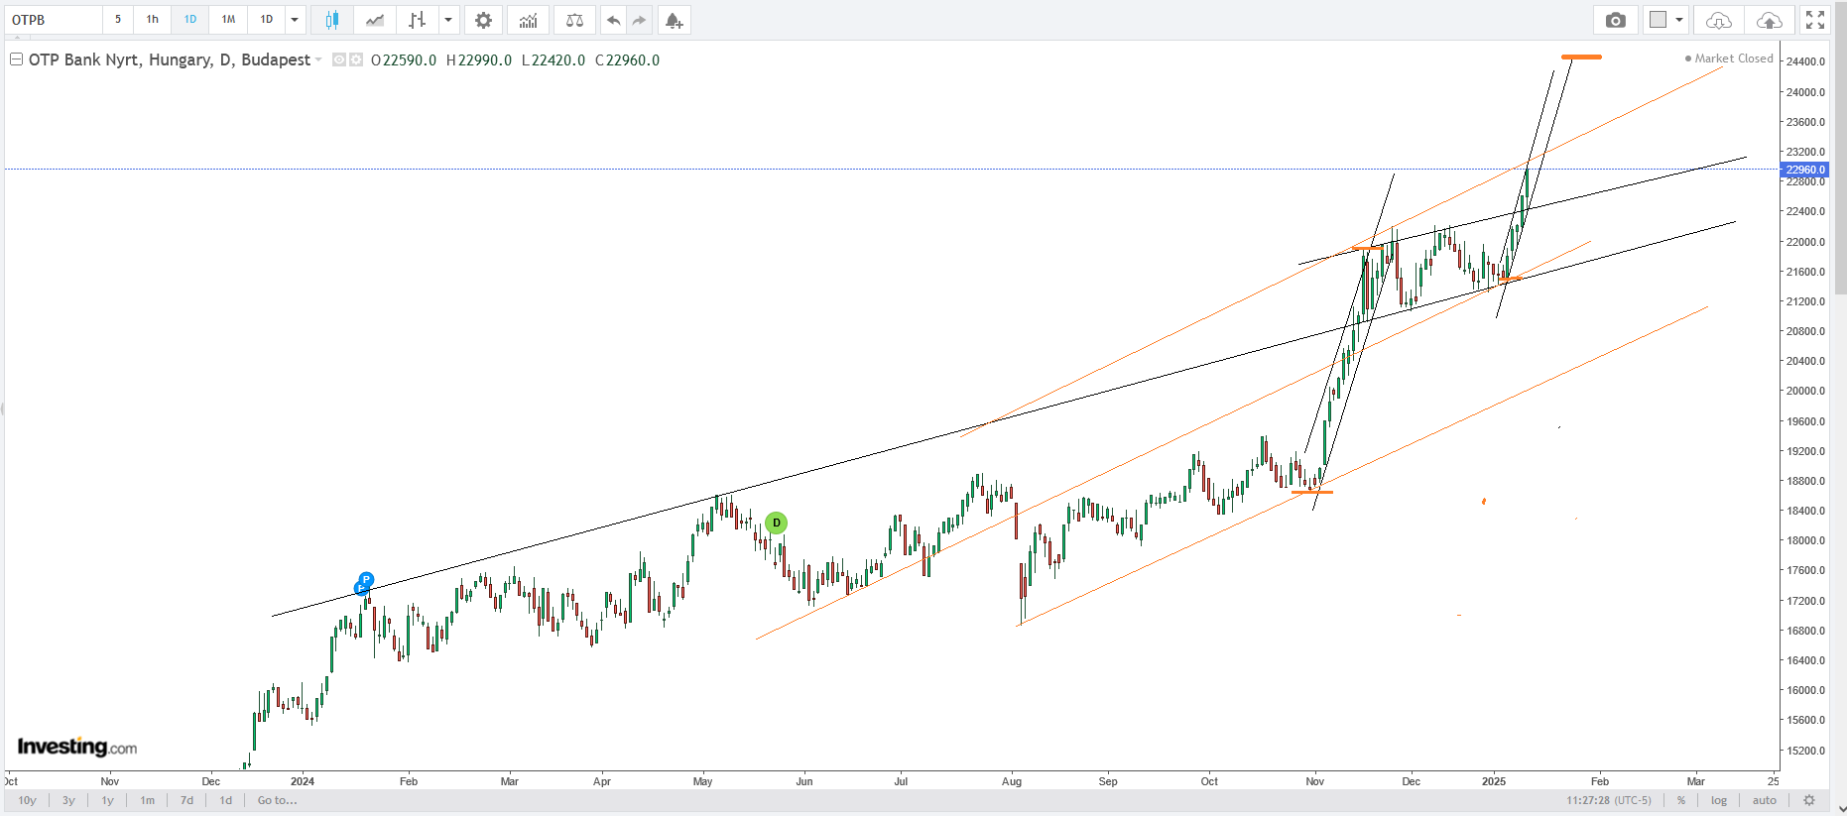
Task: Click the high value H22990.0
Action: [479, 60]
